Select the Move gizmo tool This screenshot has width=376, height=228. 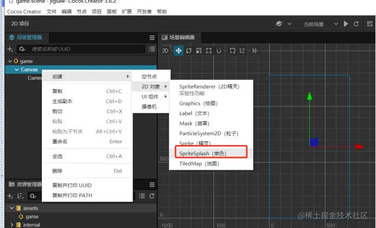pos(179,50)
